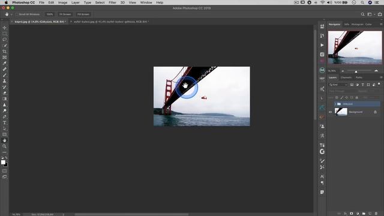Click the Navigator zoom in button
384x216 pixels.
click(376, 71)
